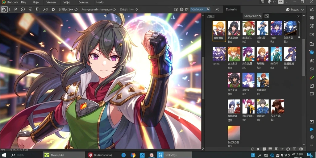
Task: Open the Hedp menu
Action: pyautogui.click(x=100, y=2)
